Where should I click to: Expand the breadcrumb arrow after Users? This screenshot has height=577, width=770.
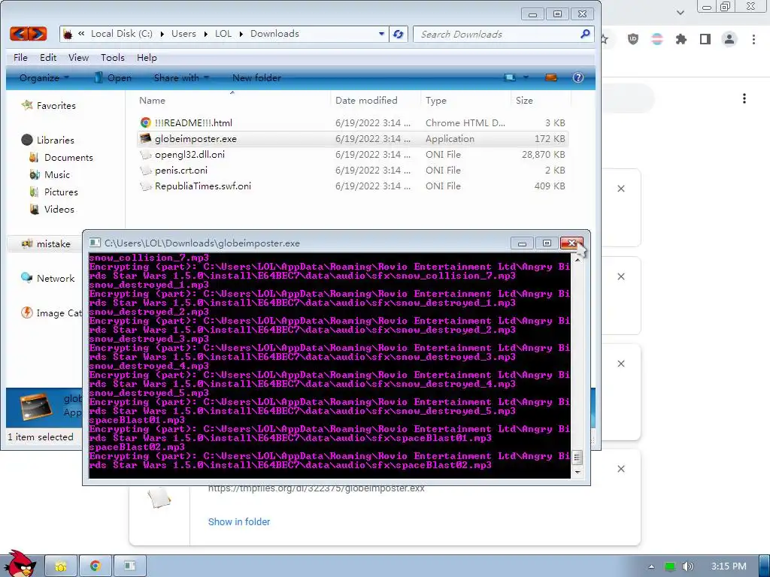click(x=205, y=34)
